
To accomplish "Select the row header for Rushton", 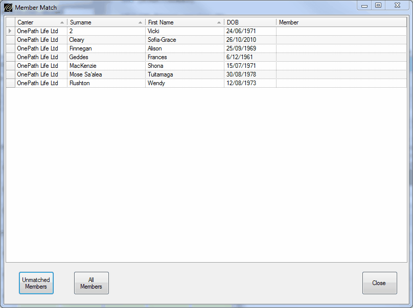I will (x=10, y=83).
